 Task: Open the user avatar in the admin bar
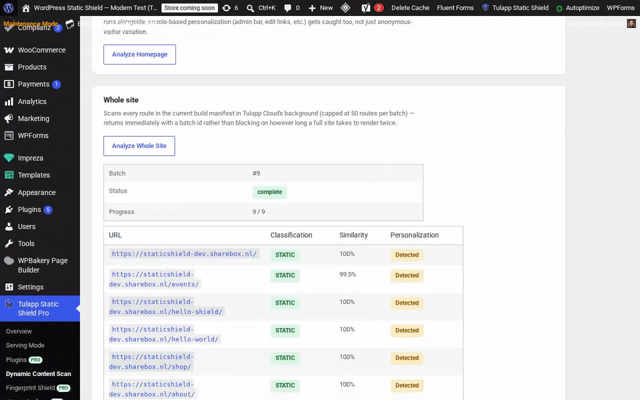631,24
